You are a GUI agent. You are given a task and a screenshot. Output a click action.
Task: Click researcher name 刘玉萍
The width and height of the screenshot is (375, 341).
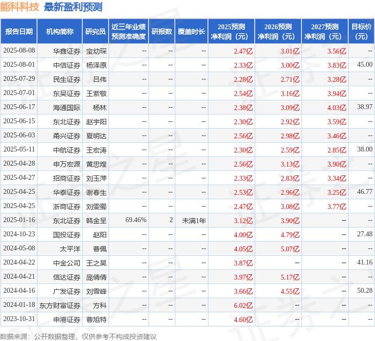tap(96, 178)
